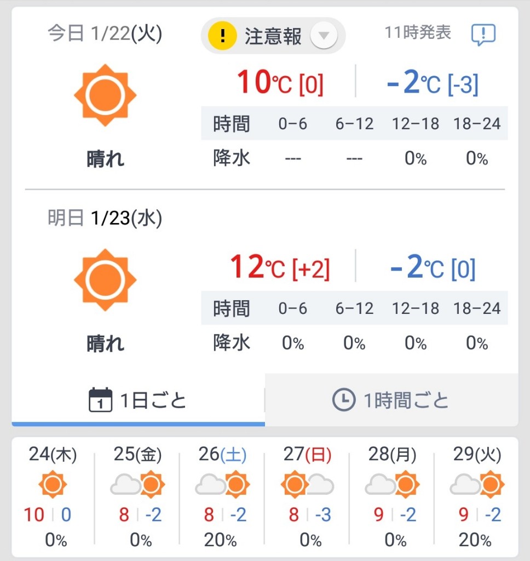Select the 27(日) sunny-then-cloudy icon

(x=307, y=484)
